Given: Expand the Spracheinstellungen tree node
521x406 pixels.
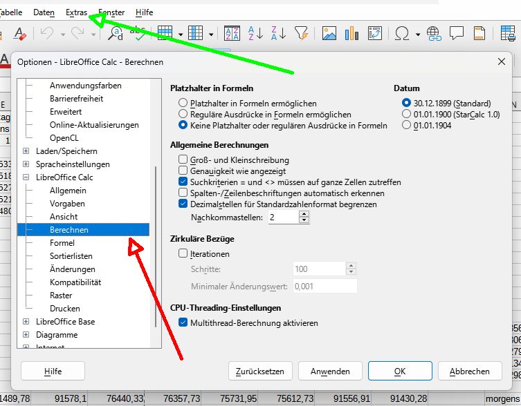Looking at the screenshot, I should [26, 164].
